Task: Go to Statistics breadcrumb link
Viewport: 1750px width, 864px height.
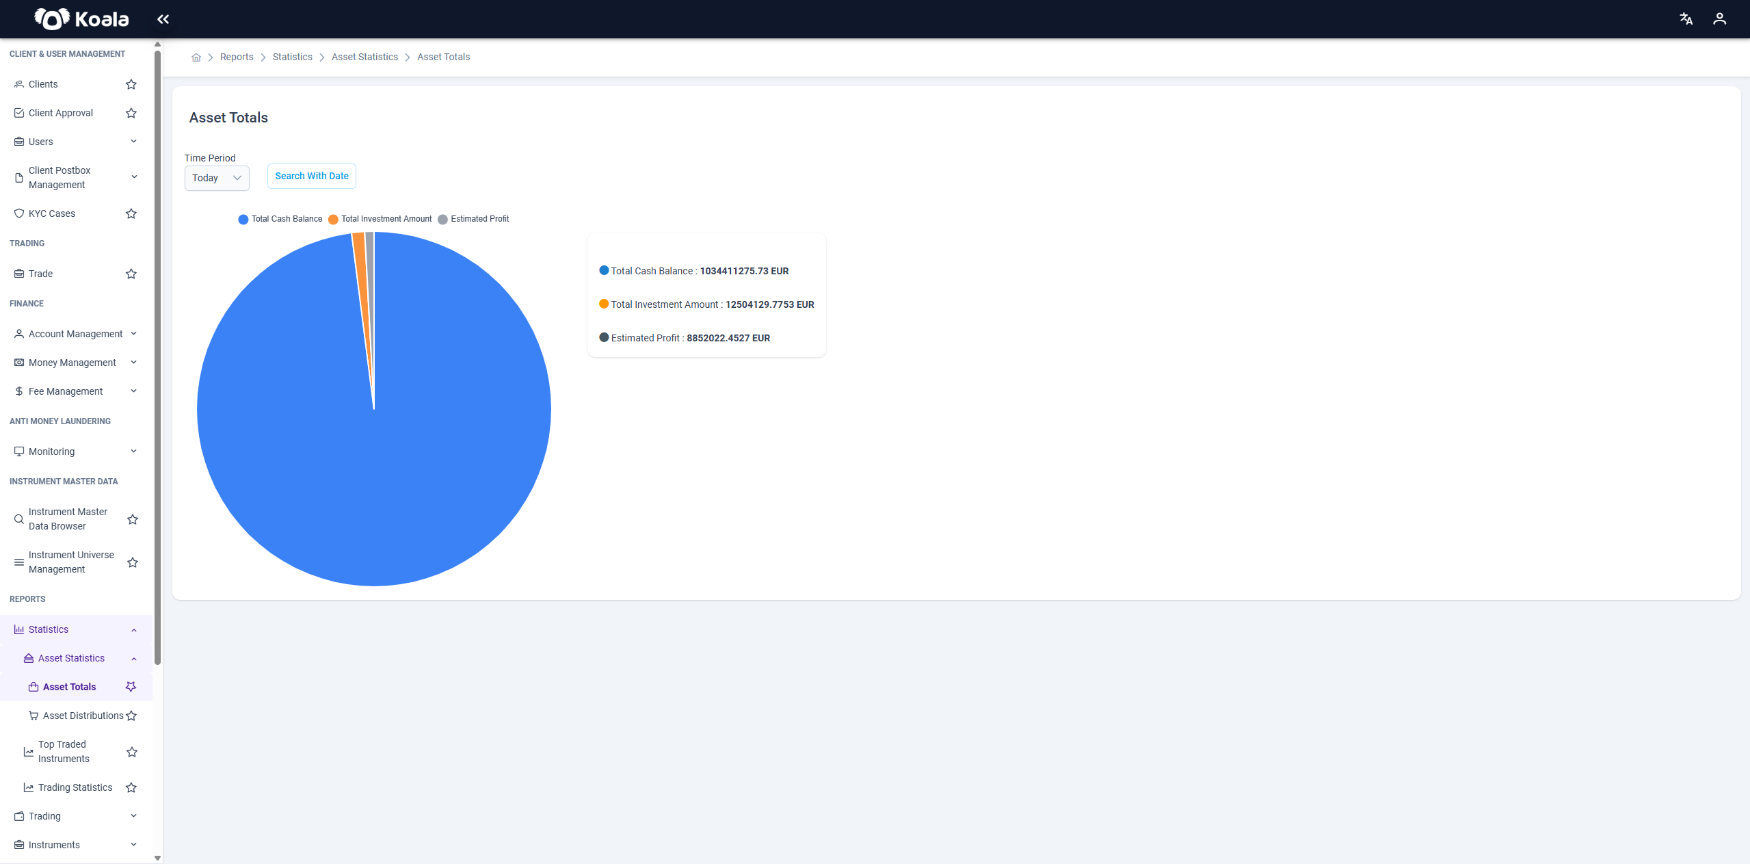Action: point(292,57)
